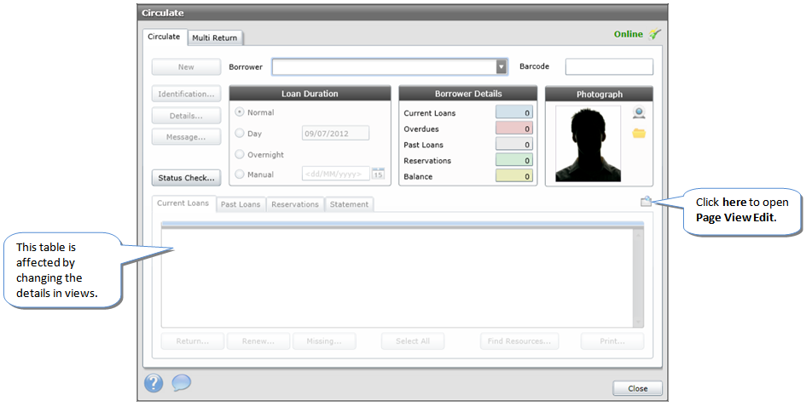Open the help question mark icon
Screen dimensions: 806x406
click(x=154, y=383)
